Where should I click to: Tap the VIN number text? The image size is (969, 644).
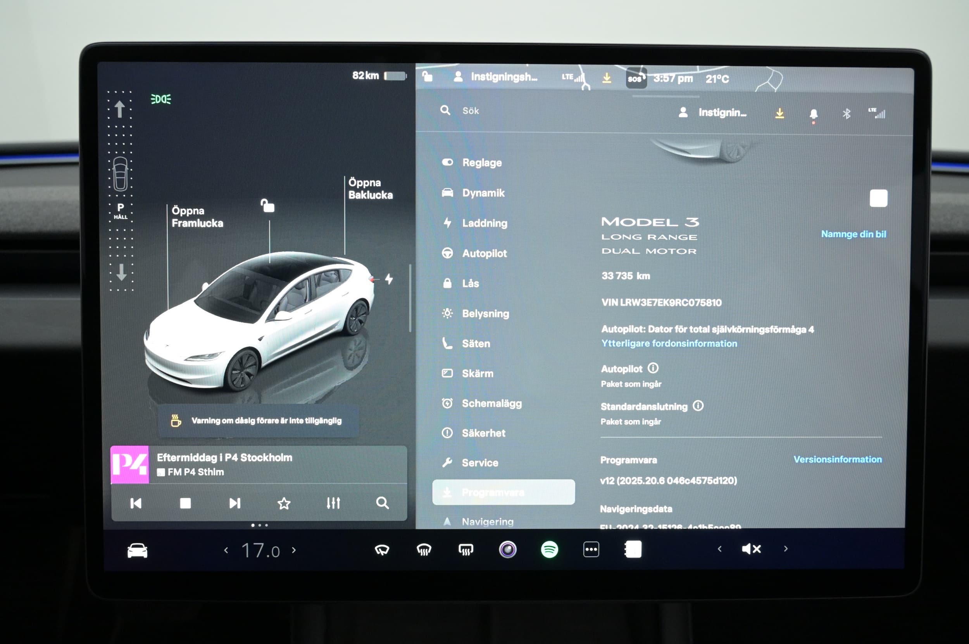click(x=661, y=303)
